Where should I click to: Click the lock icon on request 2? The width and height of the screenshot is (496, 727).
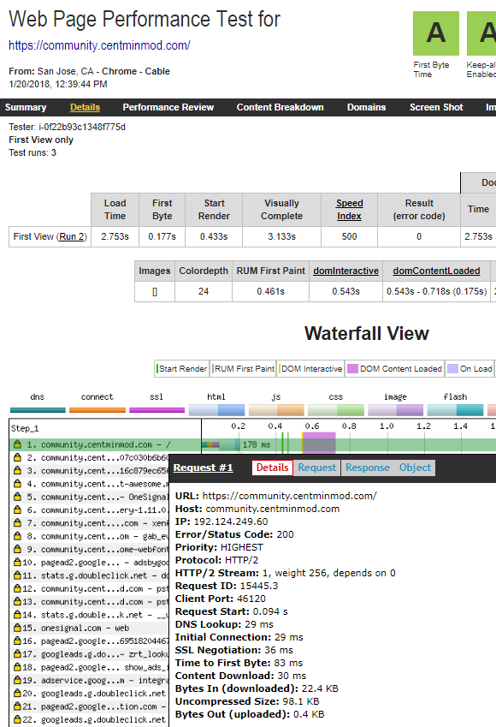point(17,457)
